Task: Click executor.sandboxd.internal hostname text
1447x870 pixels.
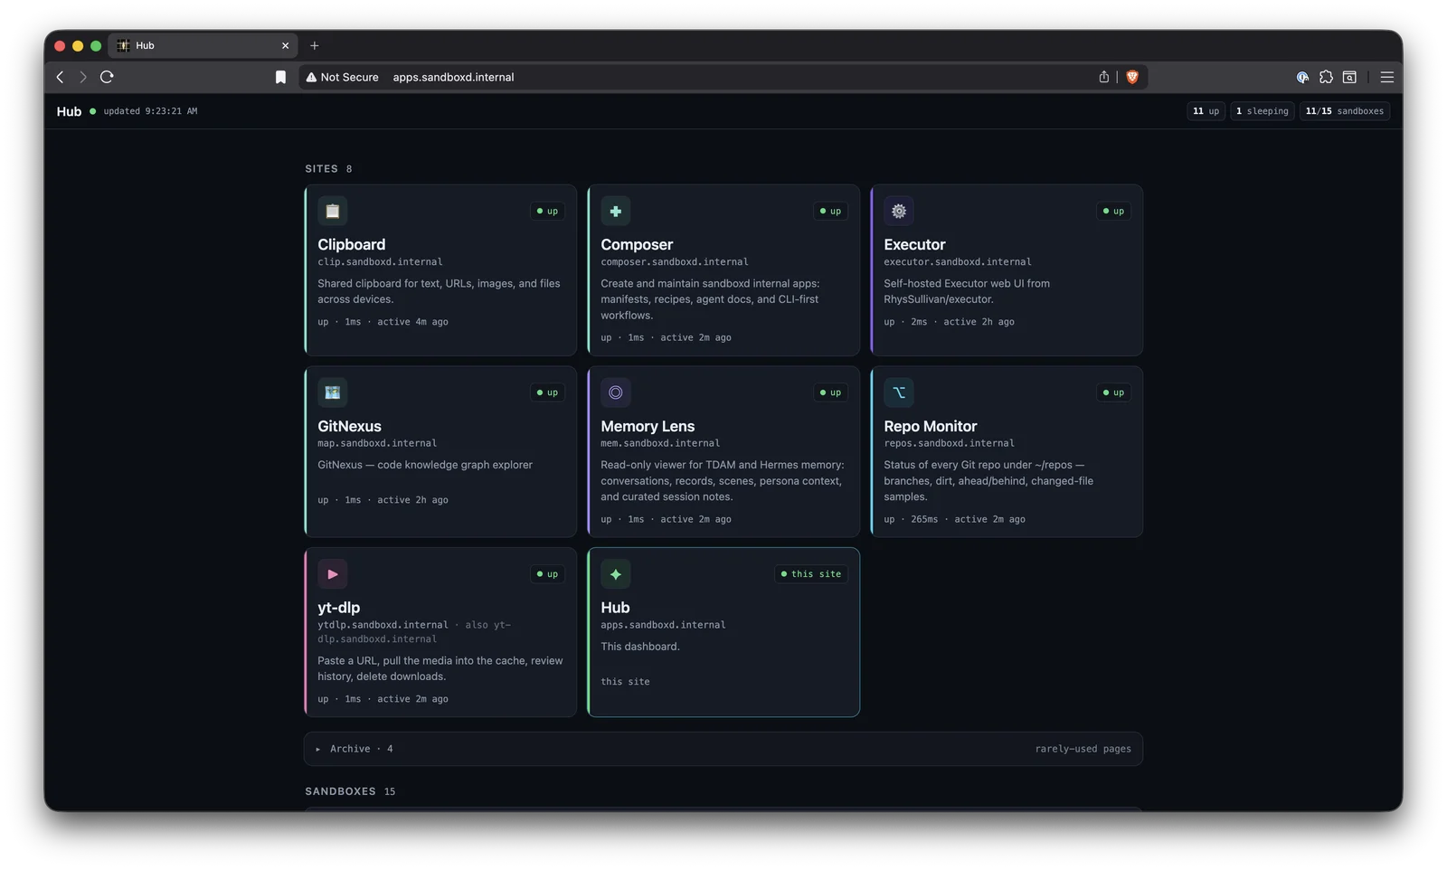Action: (958, 262)
